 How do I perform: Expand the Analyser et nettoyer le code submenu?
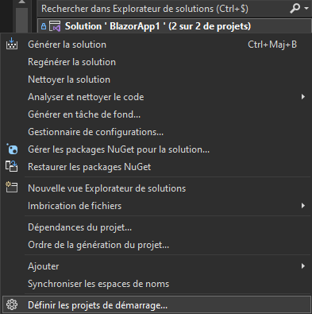coord(303,97)
